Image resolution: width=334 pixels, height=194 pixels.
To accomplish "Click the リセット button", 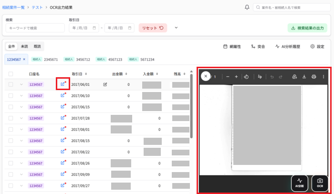I will coord(153,28).
